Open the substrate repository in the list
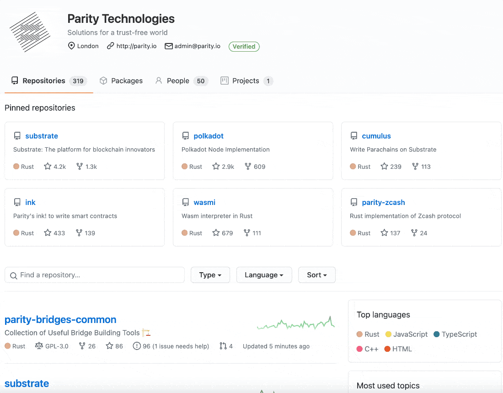 (x=27, y=383)
